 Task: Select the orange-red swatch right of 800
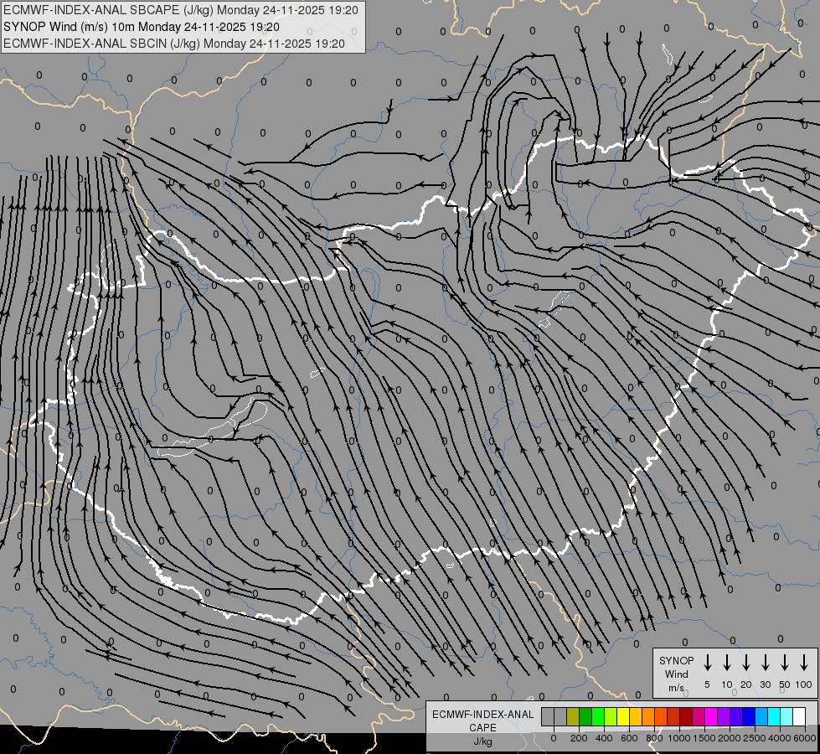[x=661, y=716]
